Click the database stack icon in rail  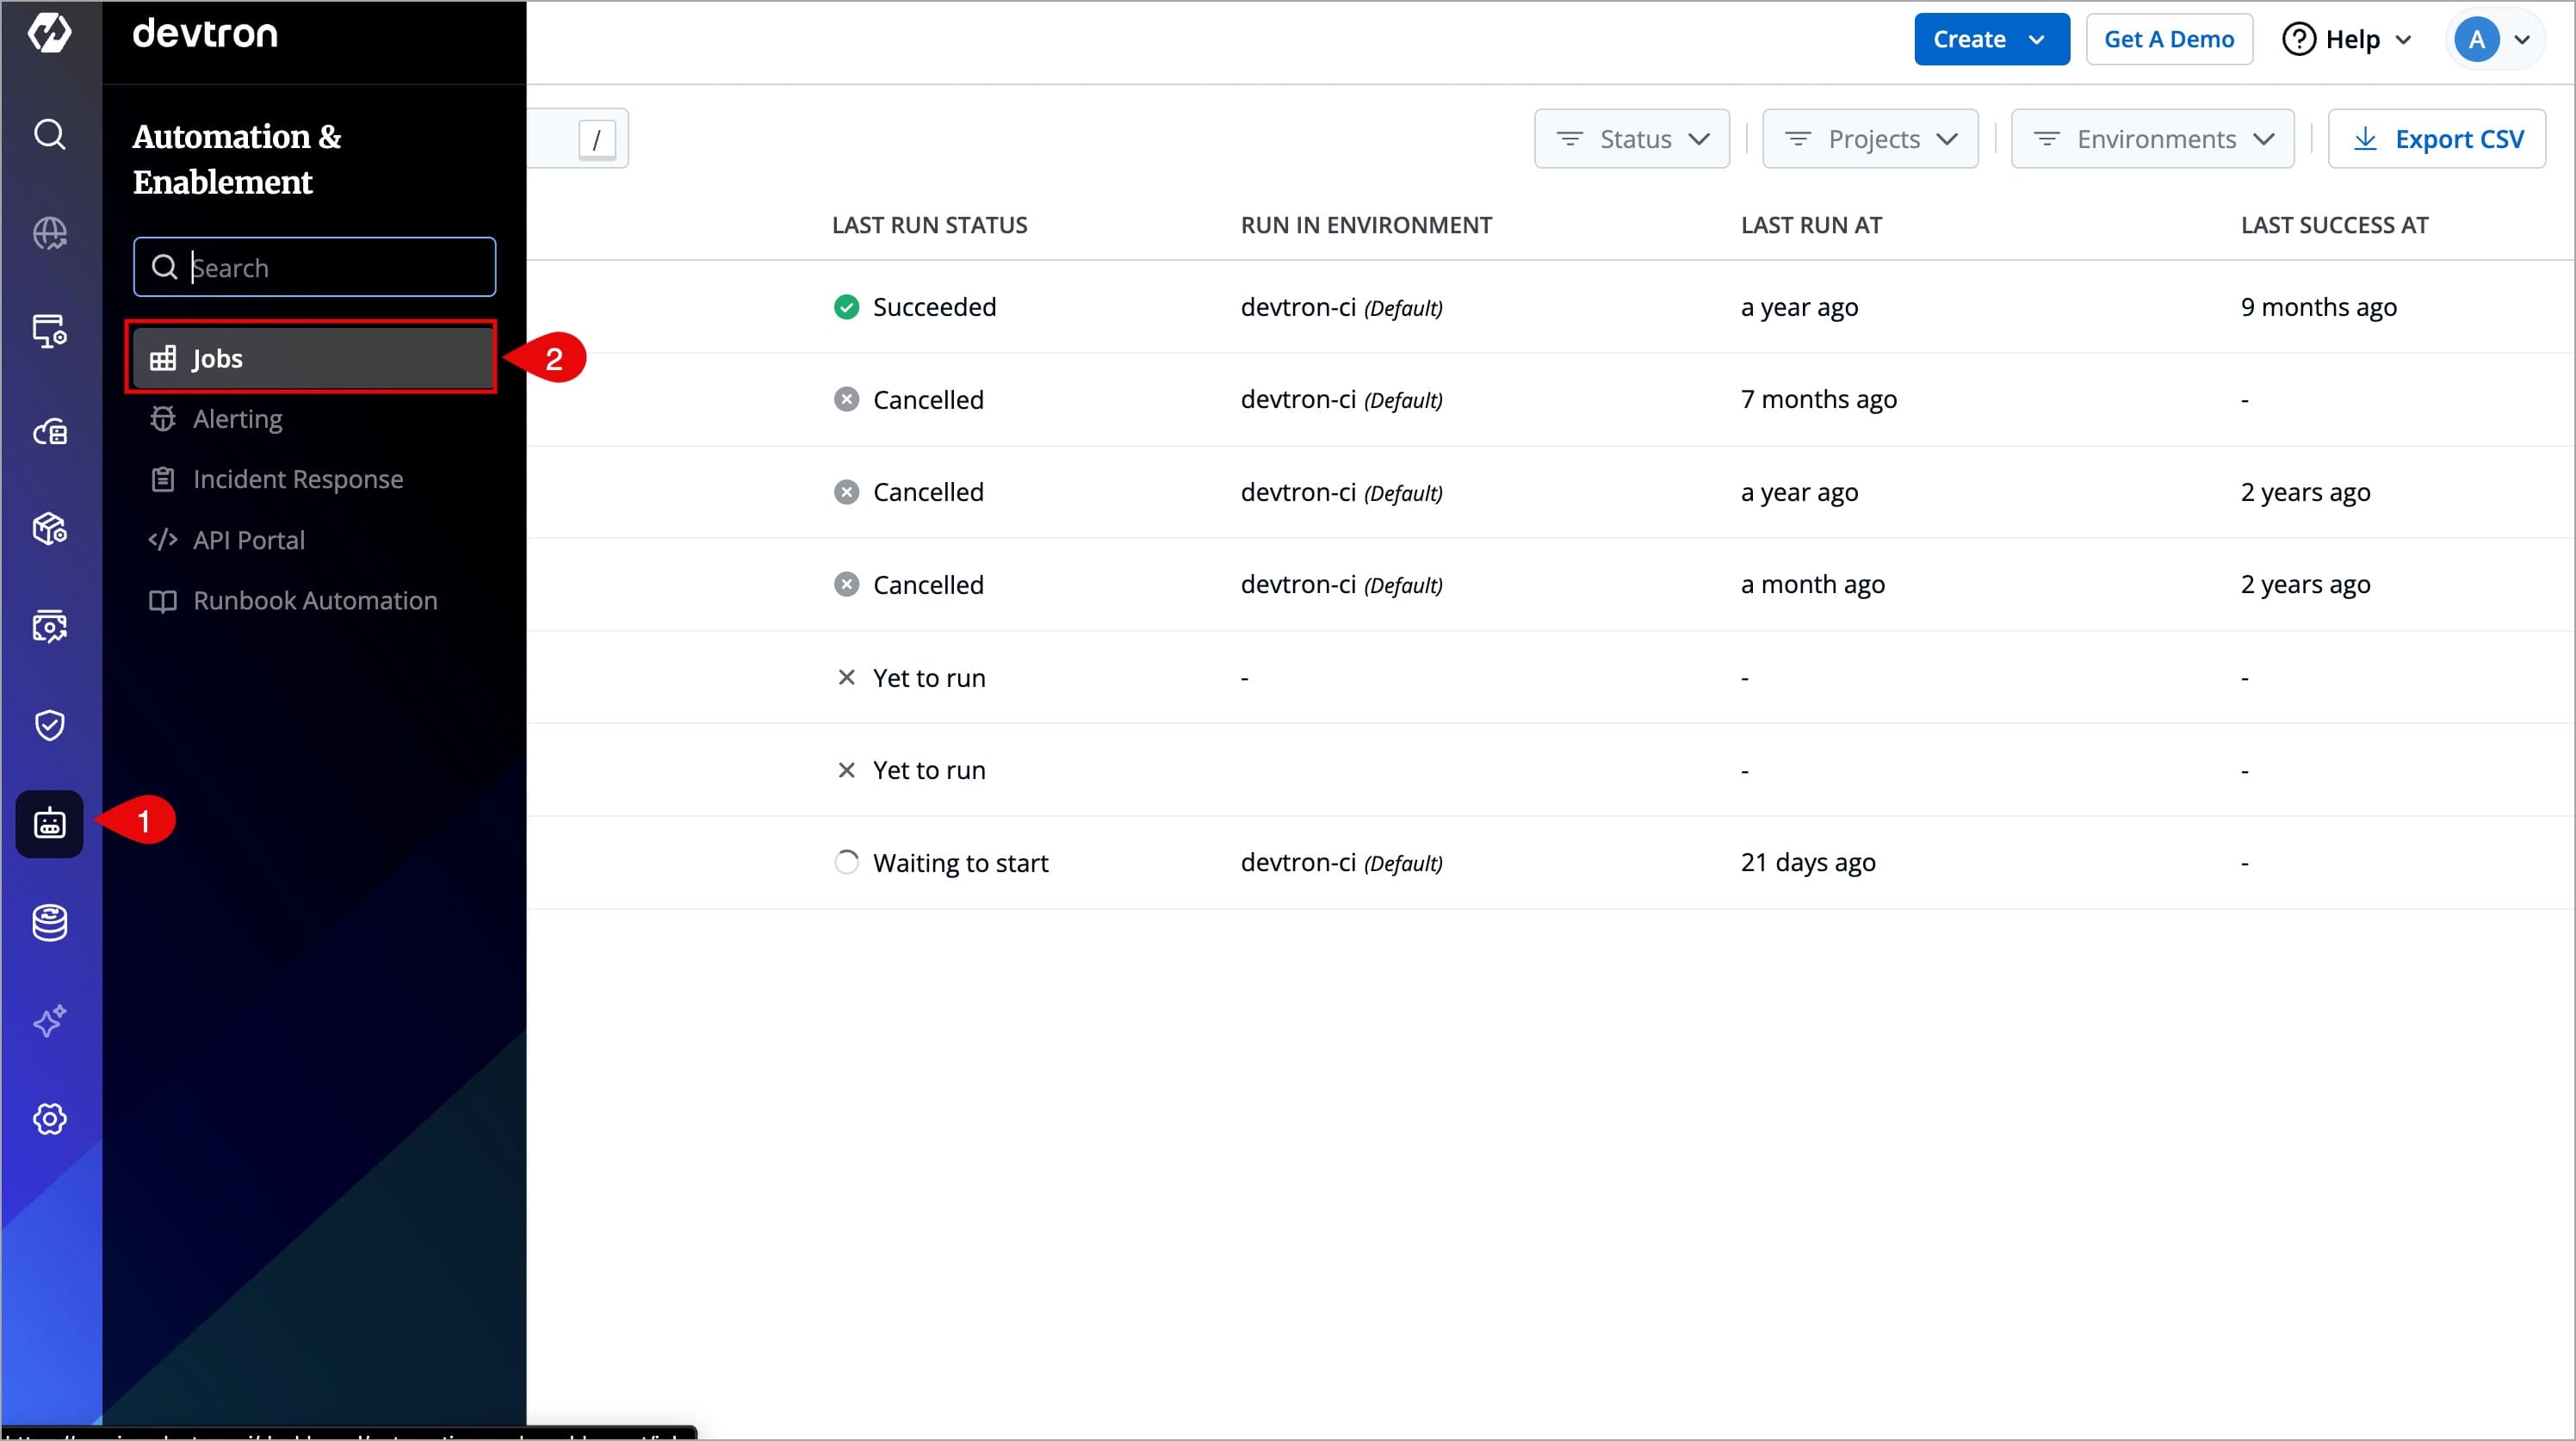click(49, 922)
